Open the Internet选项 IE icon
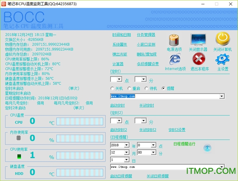The height and width of the screenshot is (181, 238). tap(175, 60)
